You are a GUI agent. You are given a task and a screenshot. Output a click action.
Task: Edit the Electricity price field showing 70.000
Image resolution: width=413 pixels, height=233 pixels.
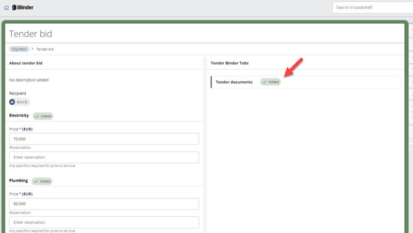[104, 139]
